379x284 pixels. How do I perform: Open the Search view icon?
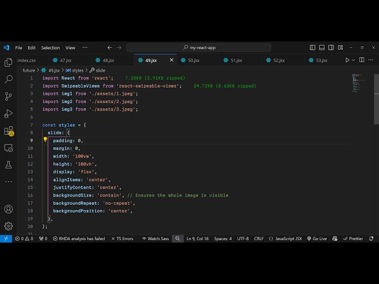pyautogui.click(x=8, y=79)
